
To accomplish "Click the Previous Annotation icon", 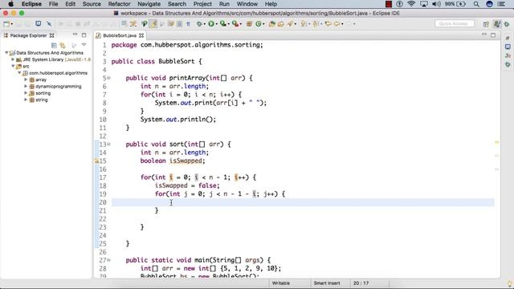I will (316, 23).
